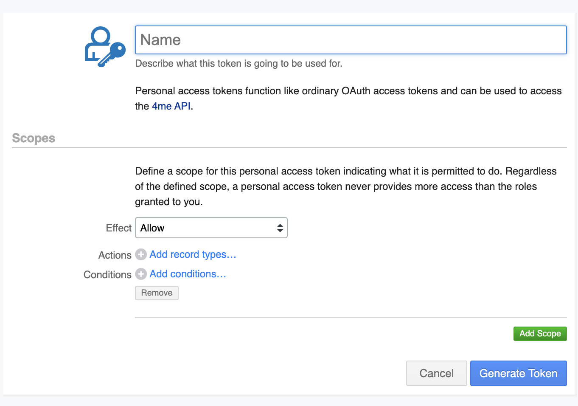Click the 'Describe what this token' hint text
The height and width of the screenshot is (406, 578).
coord(238,64)
